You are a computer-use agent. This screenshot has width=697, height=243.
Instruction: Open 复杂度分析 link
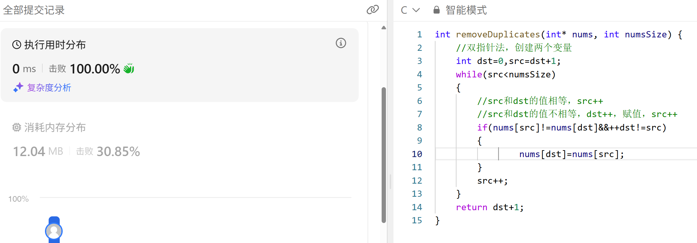click(49, 88)
